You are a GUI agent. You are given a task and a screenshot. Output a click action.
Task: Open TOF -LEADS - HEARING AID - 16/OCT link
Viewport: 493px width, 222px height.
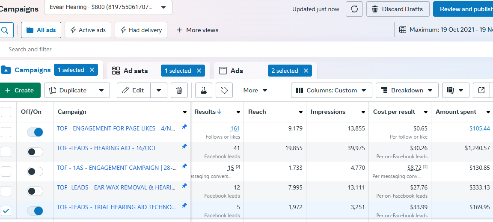pyautogui.click(x=106, y=148)
